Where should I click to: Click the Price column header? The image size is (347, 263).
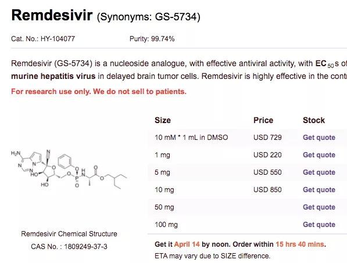(x=263, y=120)
